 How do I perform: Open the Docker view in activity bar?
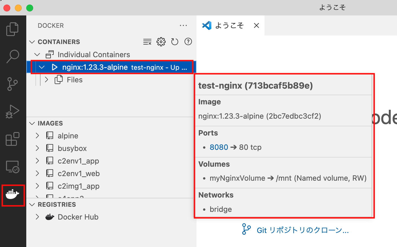click(x=13, y=195)
